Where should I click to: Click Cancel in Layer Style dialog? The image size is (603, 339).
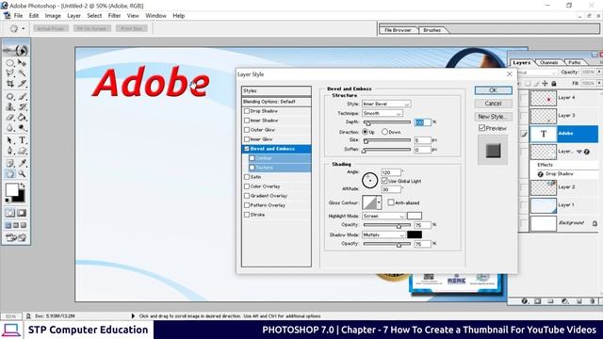pos(493,104)
